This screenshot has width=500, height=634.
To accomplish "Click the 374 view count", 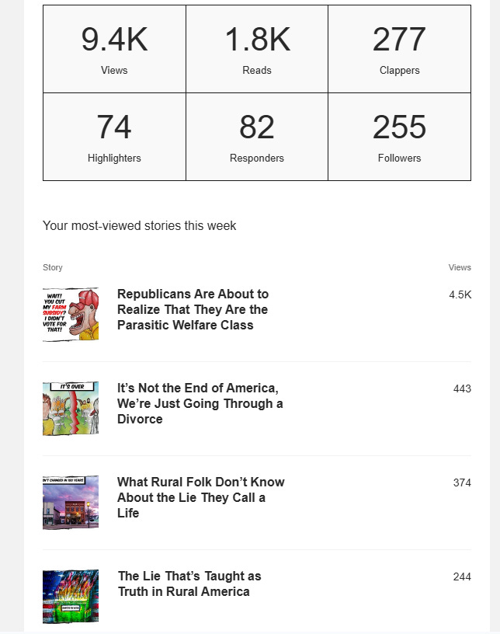I will click(462, 482).
